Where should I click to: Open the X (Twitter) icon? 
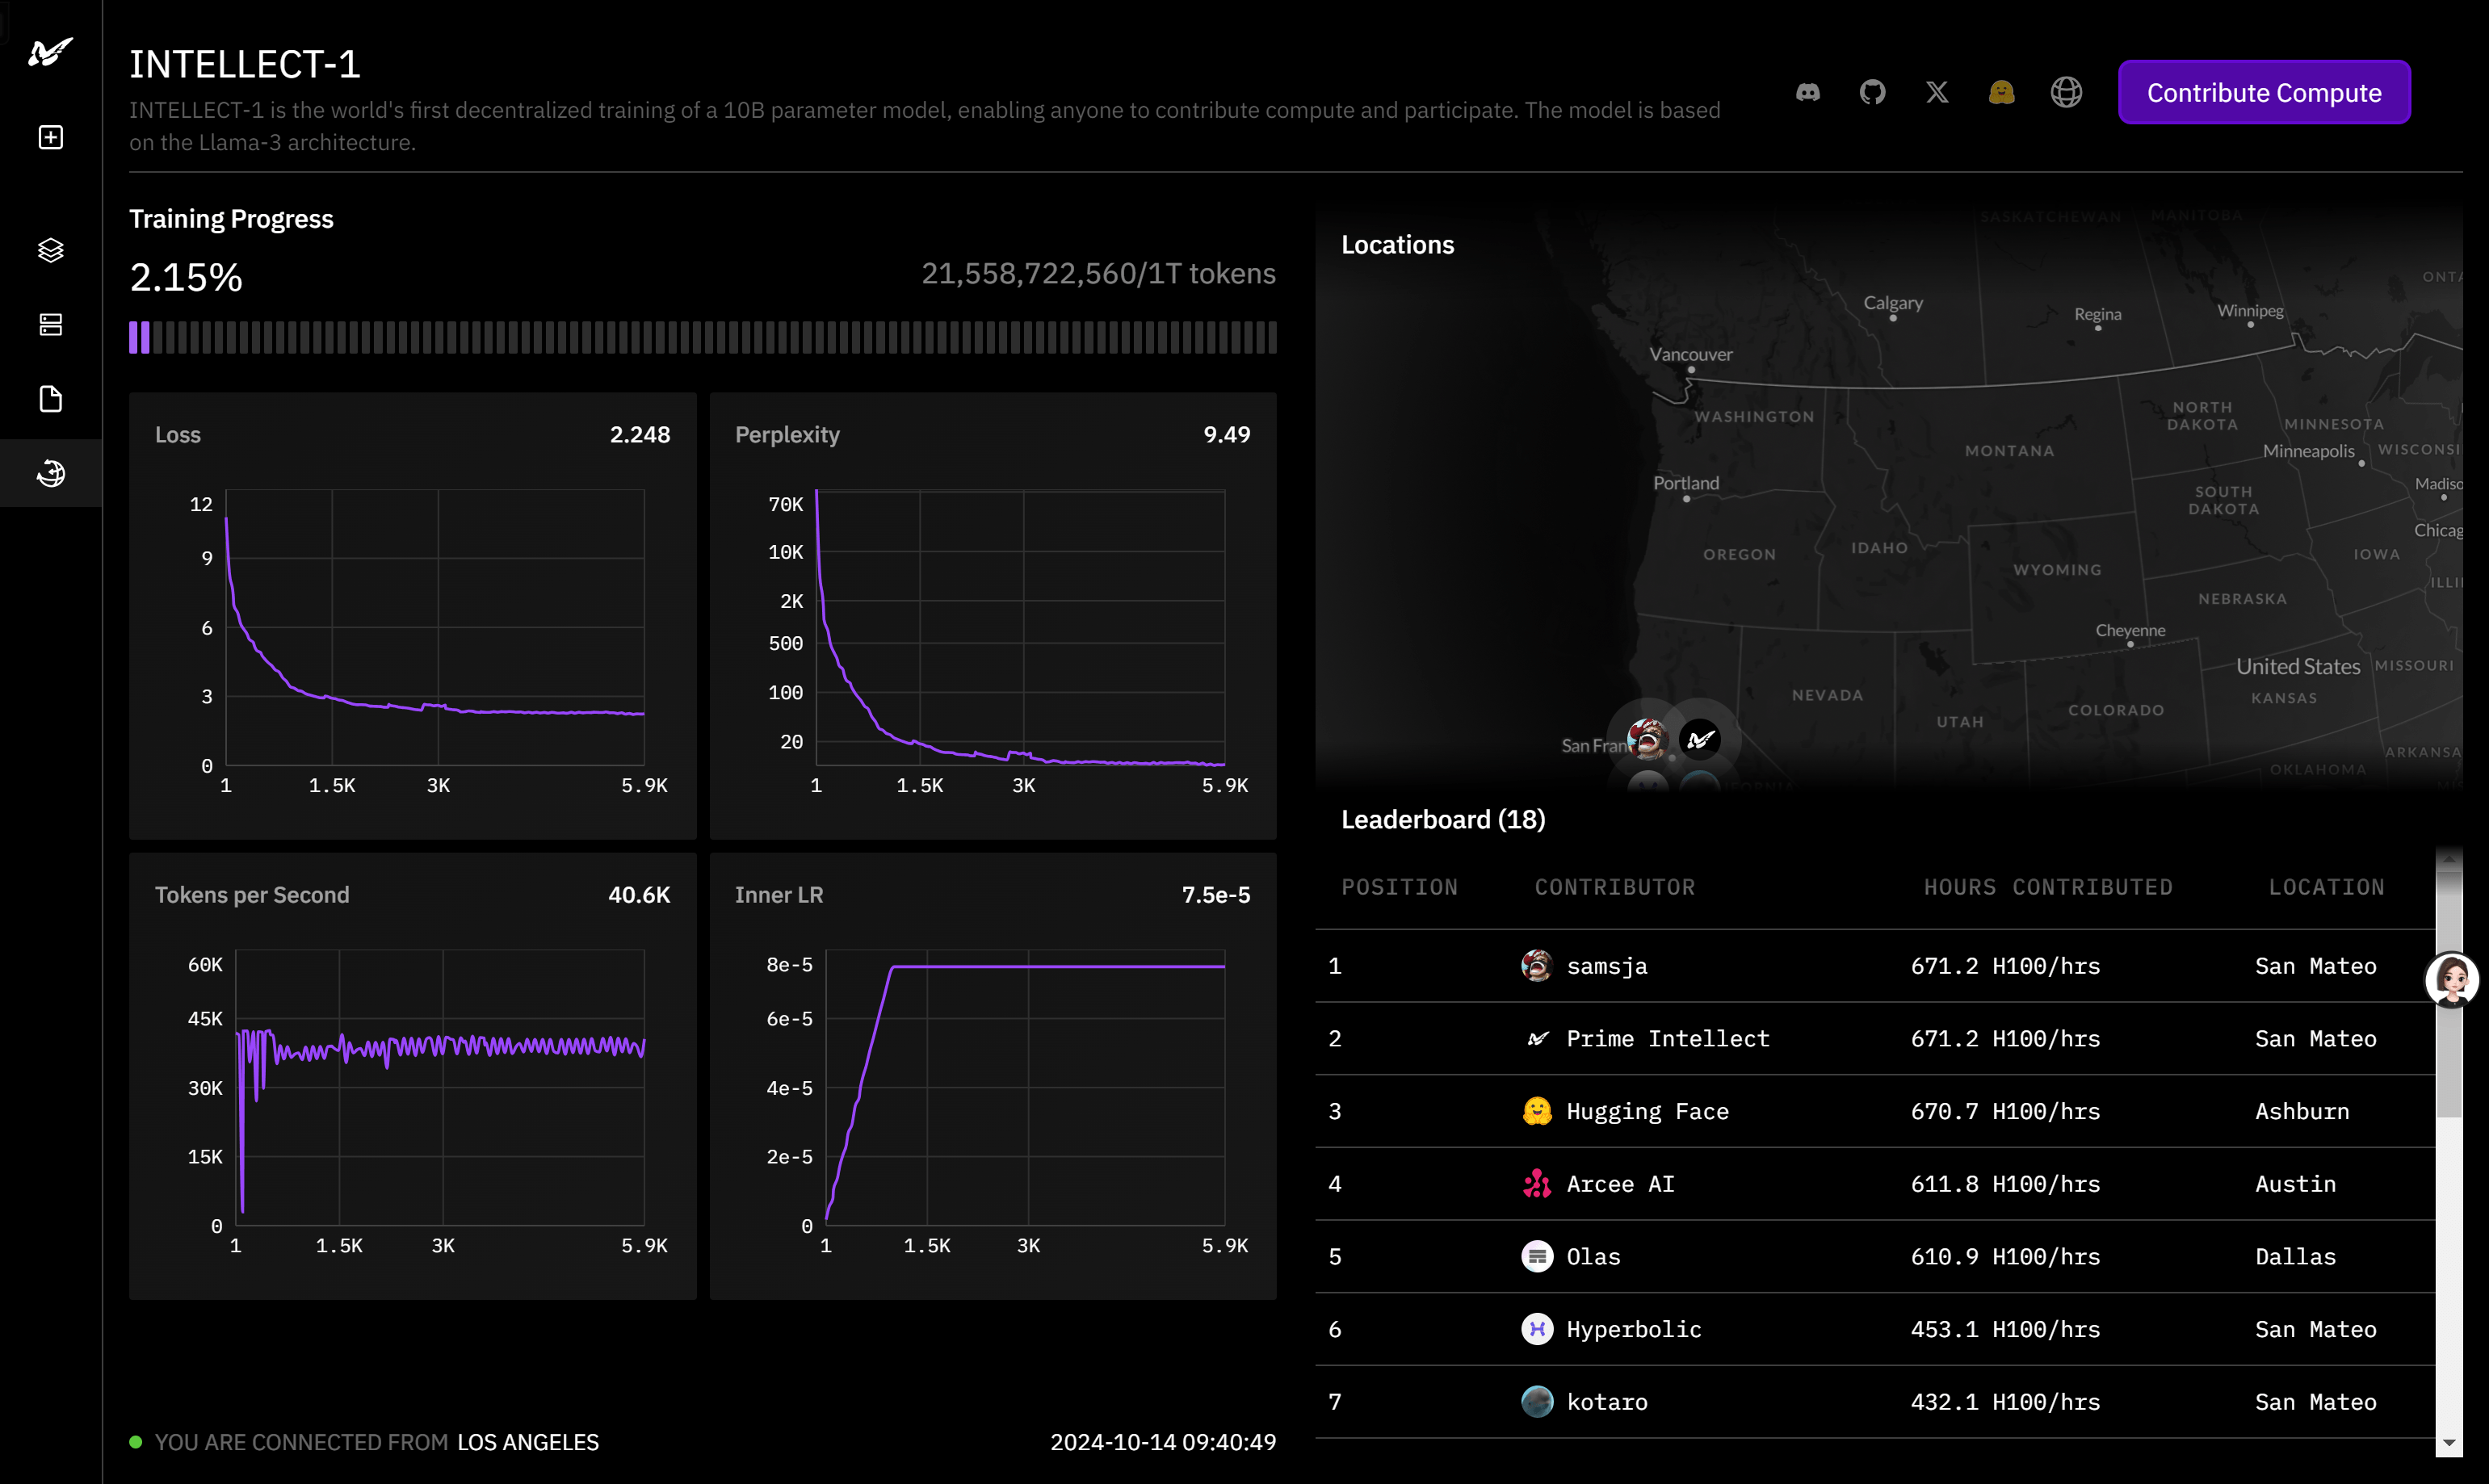(1937, 92)
